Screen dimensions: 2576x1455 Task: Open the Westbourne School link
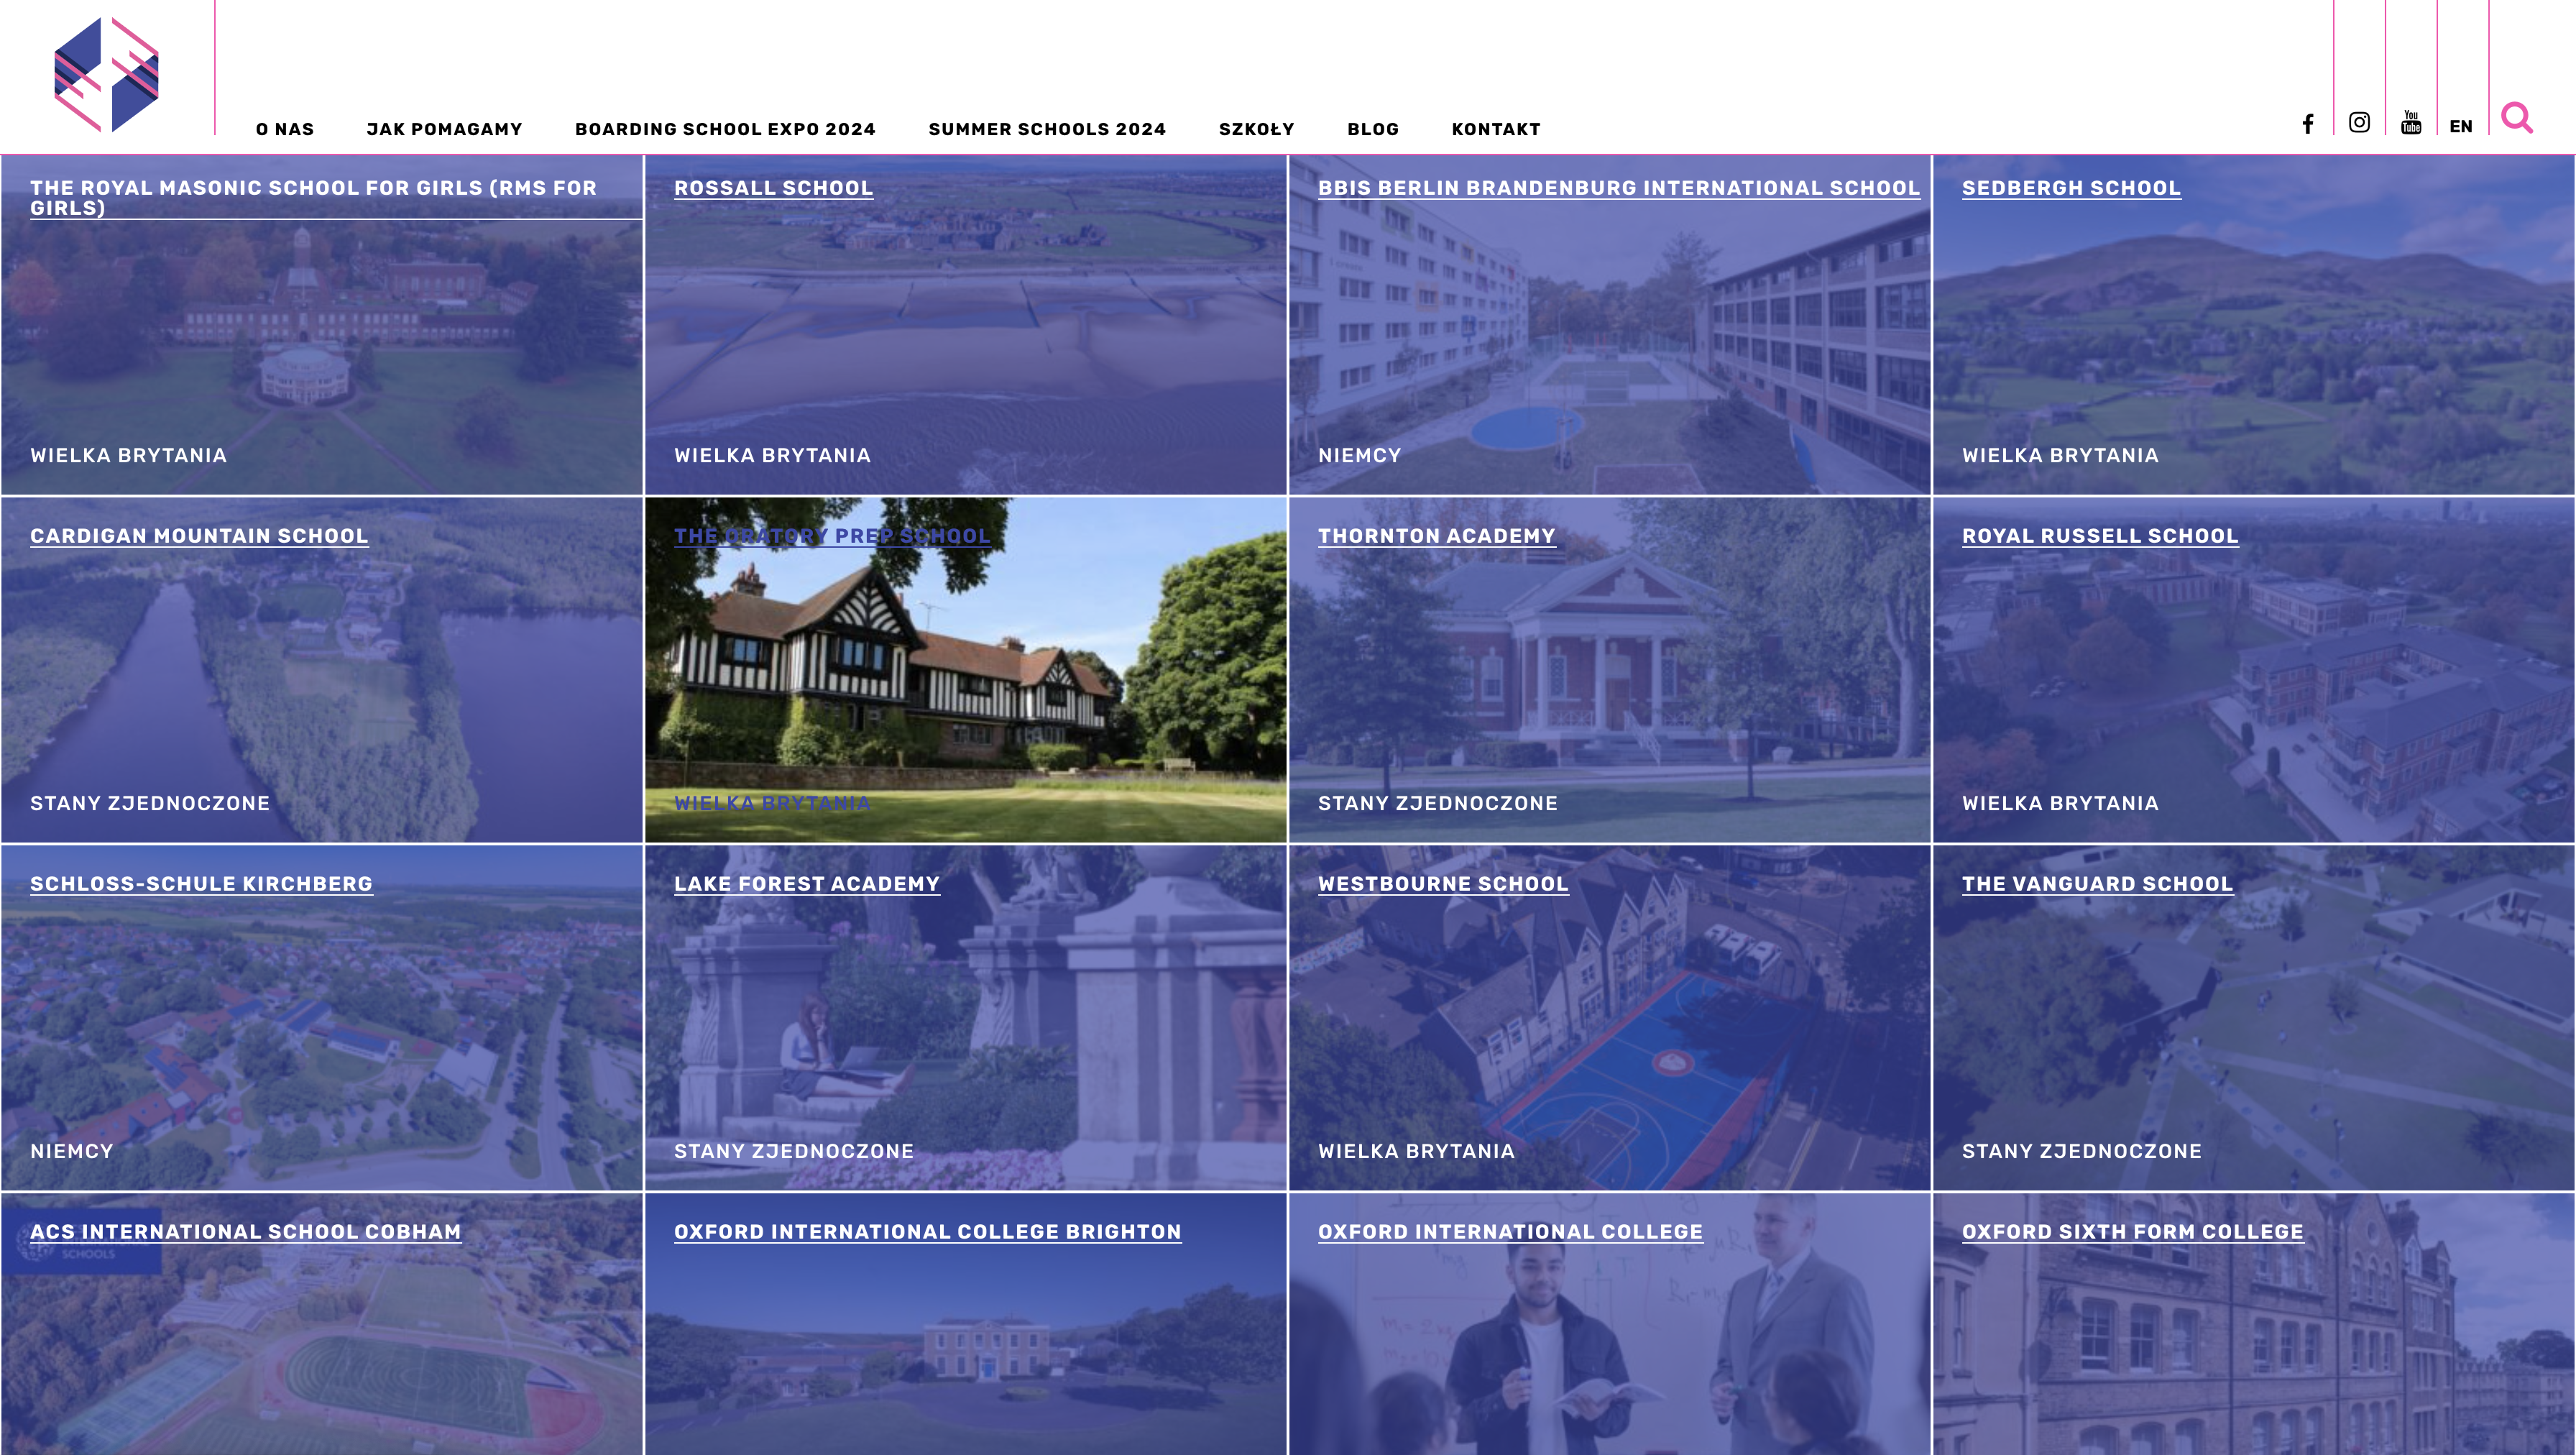[x=1443, y=884]
